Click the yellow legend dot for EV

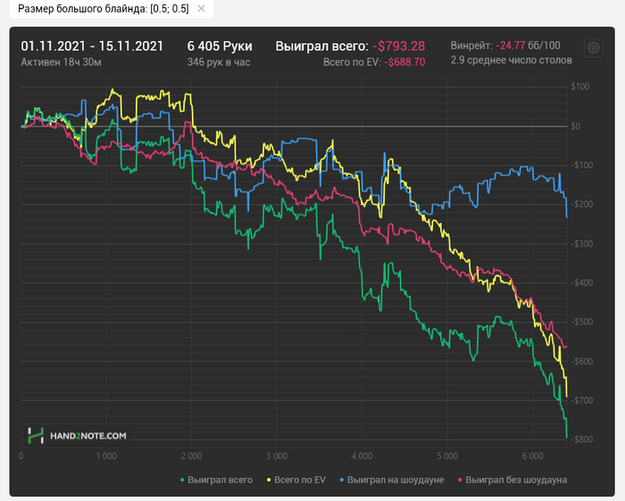click(x=269, y=480)
